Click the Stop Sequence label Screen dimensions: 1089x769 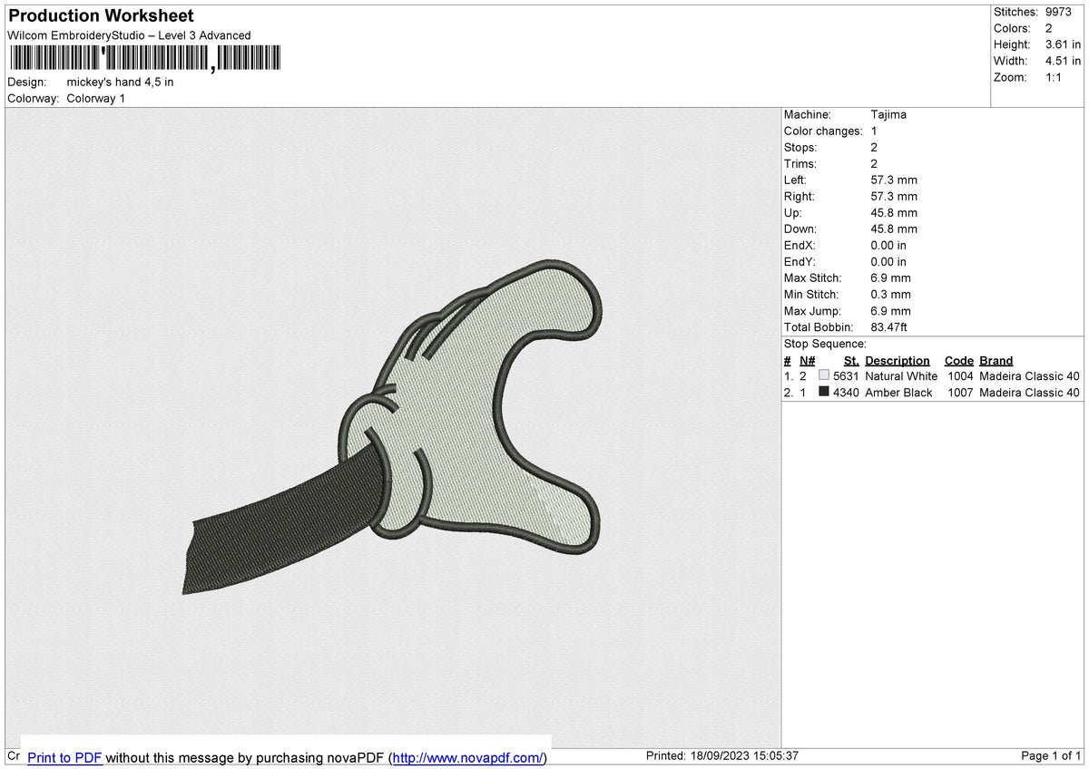[x=825, y=344]
